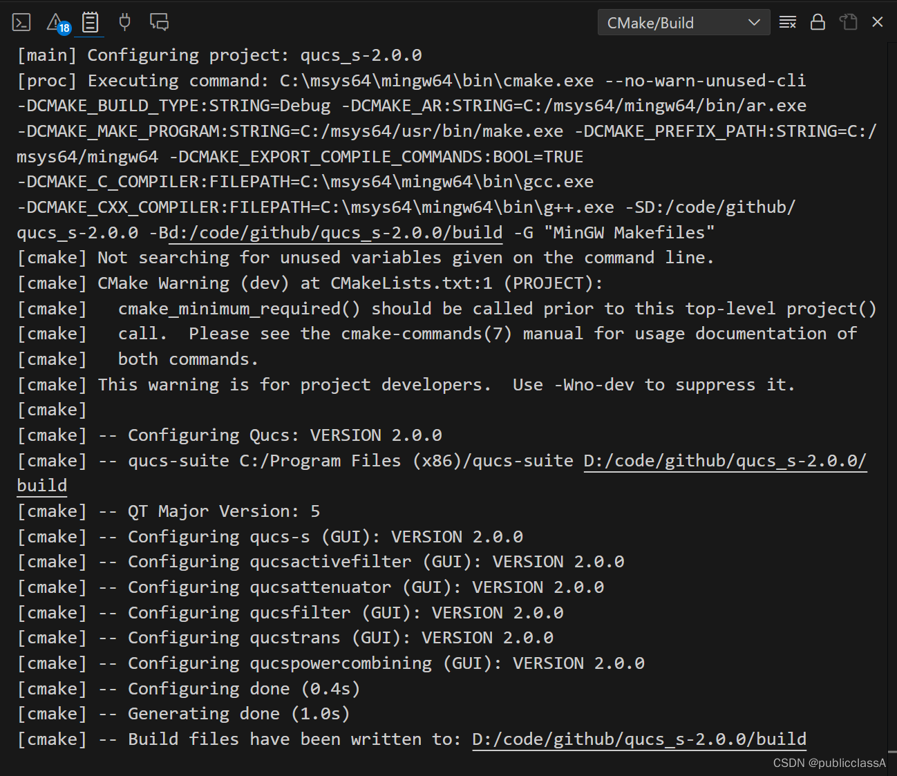897x776 pixels.
Task: Expand the channel selector chevron arrow
Action: pos(754,23)
